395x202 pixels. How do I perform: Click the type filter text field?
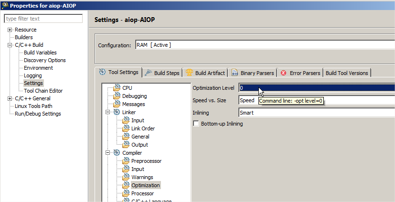point(43,19)
